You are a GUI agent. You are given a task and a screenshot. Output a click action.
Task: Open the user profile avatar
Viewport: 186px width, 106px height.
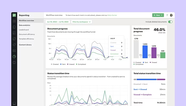[171, 15]
